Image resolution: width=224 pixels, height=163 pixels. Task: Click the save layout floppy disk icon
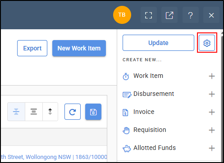pos(93,112)
